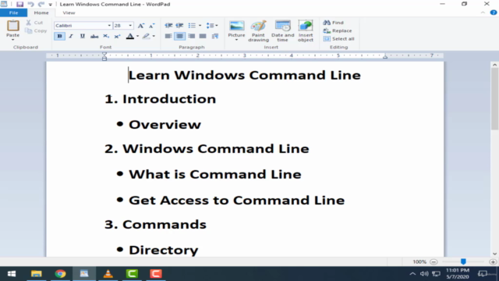Screen dimensions: 499x281
Task: Open the green Camtasia taskbar icon
Action: pos(132,274)
